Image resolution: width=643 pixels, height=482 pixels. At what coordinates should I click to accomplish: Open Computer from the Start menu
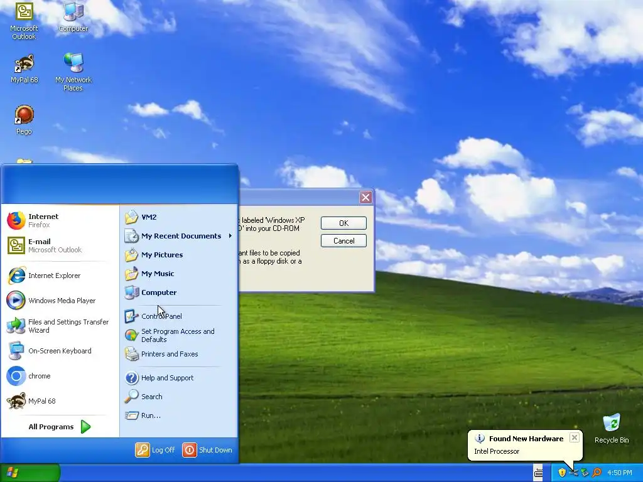(x=178, y=292)
